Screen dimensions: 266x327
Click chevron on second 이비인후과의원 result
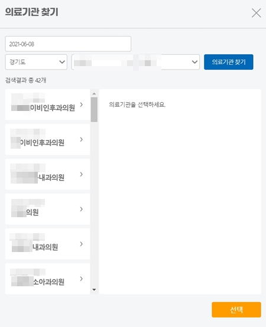click(82, 139)
